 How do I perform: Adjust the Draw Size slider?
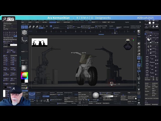pyautogui.click(x=73, y=28)
